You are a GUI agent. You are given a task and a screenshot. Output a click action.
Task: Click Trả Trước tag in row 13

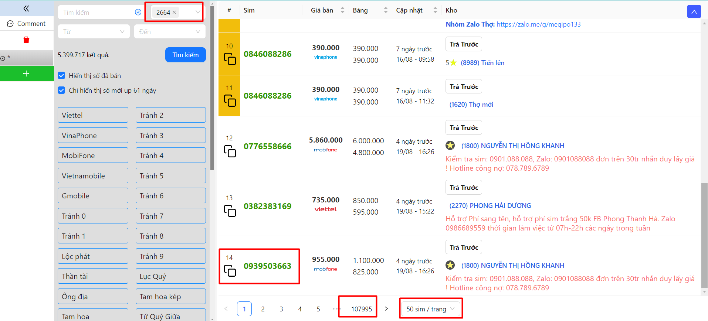464,187
